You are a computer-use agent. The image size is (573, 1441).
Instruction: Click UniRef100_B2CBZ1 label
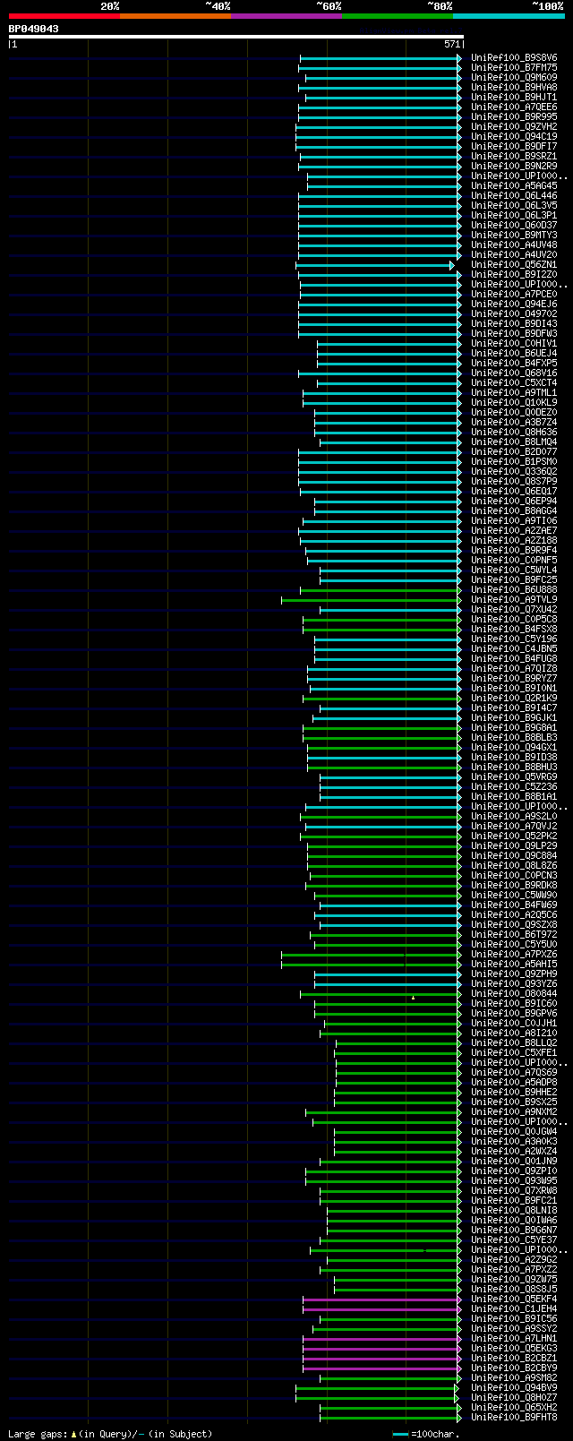point(514,1358)
